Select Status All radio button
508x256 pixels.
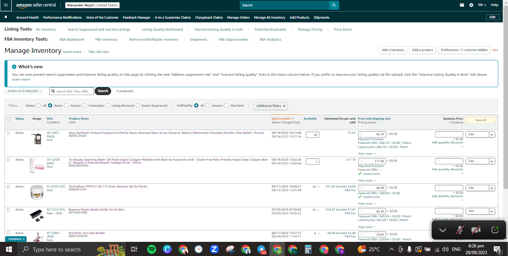39,105
